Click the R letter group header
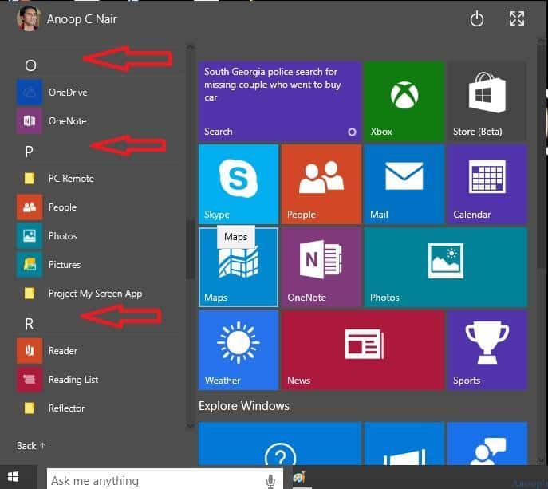 coord(30,324)
